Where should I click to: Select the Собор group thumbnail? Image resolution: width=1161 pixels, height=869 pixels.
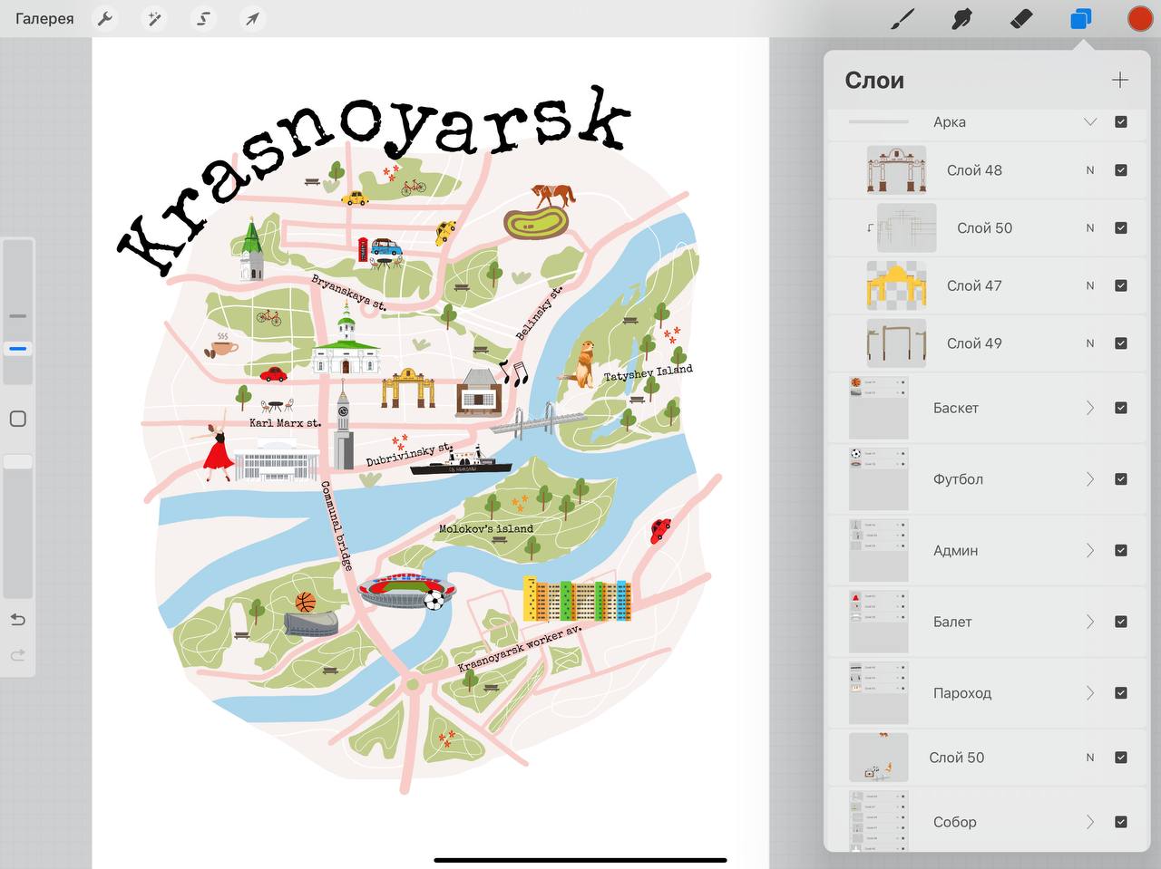(878, 821)
